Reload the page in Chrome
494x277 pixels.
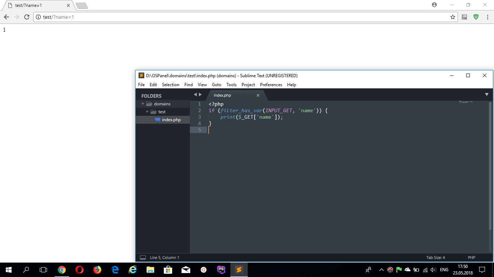26,17
